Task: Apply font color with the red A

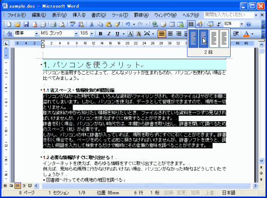Action: (x=246, y=34)
